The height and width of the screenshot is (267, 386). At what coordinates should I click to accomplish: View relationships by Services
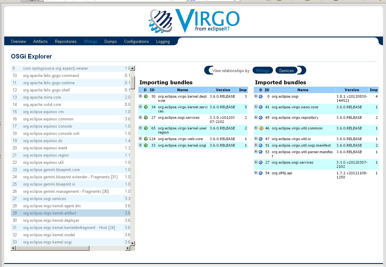click(286, 71)
